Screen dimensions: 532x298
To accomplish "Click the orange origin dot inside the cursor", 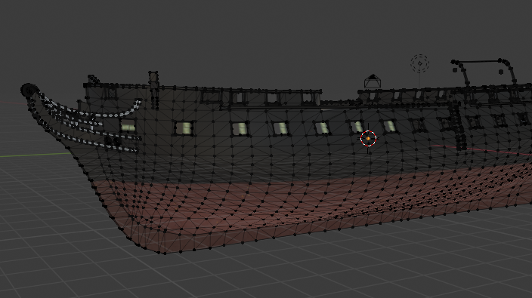I will (368, 139).
